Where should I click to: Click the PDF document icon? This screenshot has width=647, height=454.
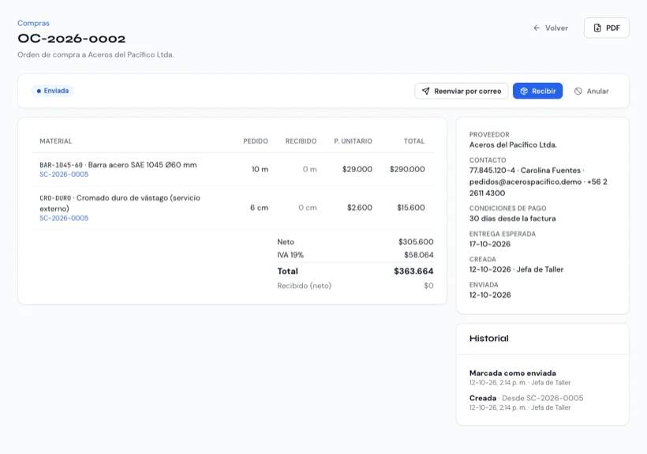click(597, 28)
